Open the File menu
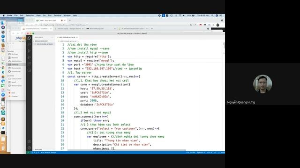This screenshot has height=168, width=300. [x=16, y=15]
